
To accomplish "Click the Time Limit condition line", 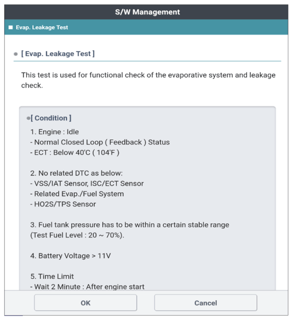I will (52, 277).
